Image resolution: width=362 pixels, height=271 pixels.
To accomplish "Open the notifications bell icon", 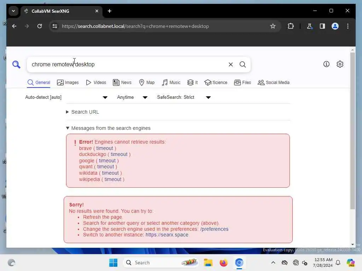I will pyautogui.click(x=338, y=263).
